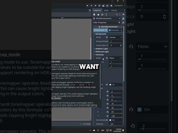Show hidden system tray icons

click(90, 130)
